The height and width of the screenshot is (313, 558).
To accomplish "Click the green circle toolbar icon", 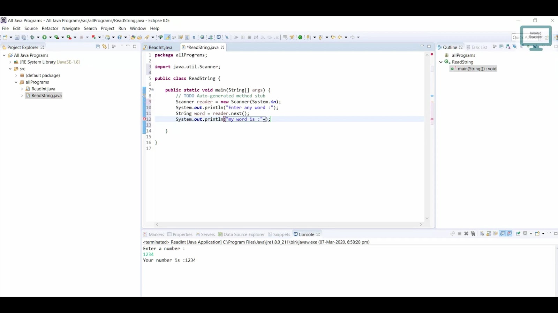I will coord(300,37).
